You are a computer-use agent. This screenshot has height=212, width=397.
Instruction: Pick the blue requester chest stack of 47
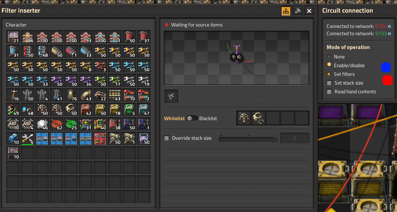[x=144, y=110]
